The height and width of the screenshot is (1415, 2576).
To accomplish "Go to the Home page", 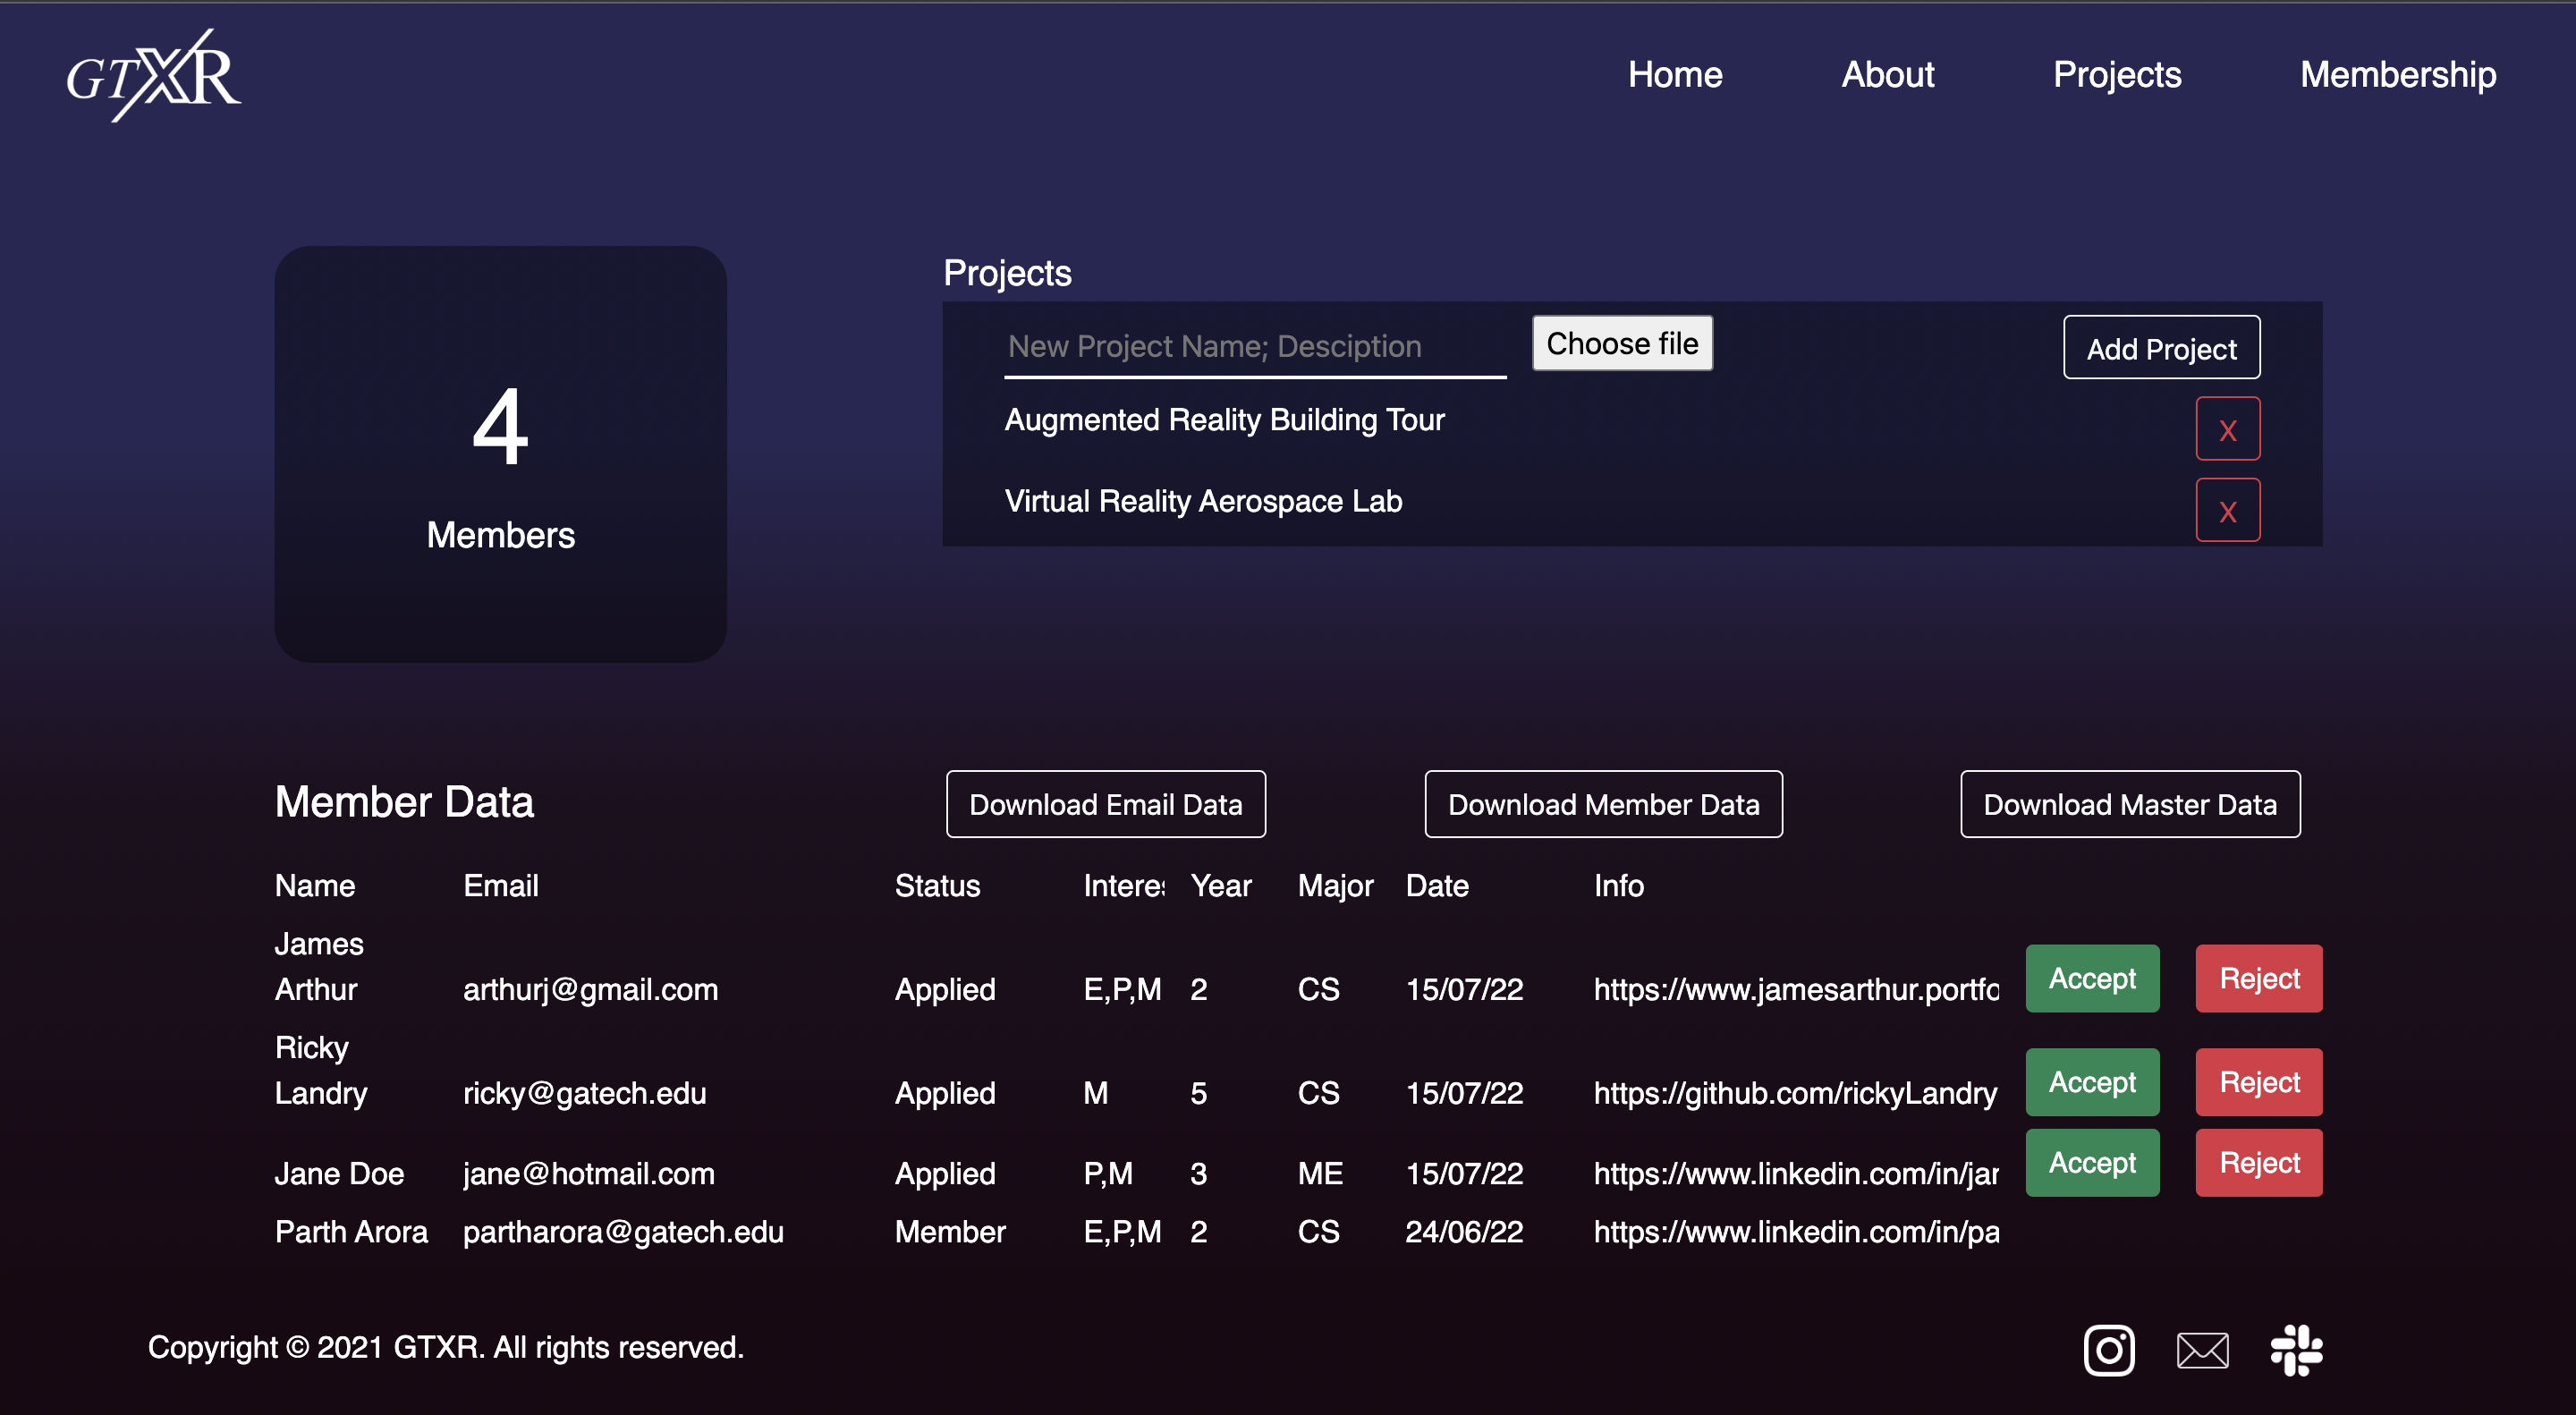I will coord(1674,75).
